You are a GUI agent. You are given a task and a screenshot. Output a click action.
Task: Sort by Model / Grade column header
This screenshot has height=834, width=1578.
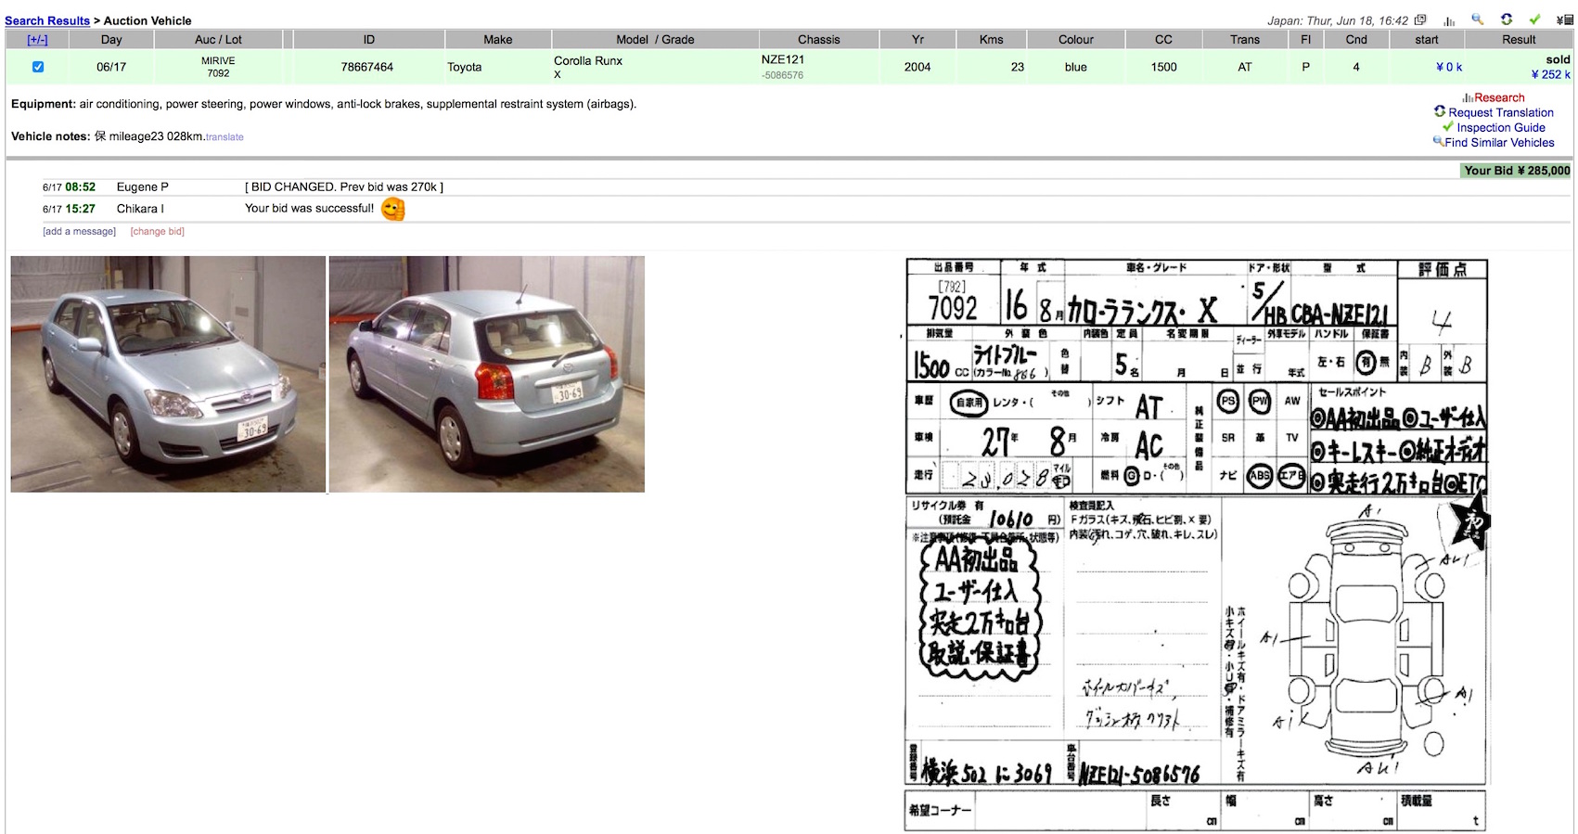655,40
